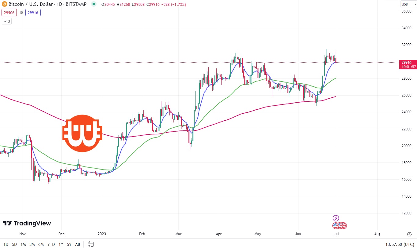Click the Nov label on time axis
This screenshot has width=417, height=248.
click(x=22, y=234)
